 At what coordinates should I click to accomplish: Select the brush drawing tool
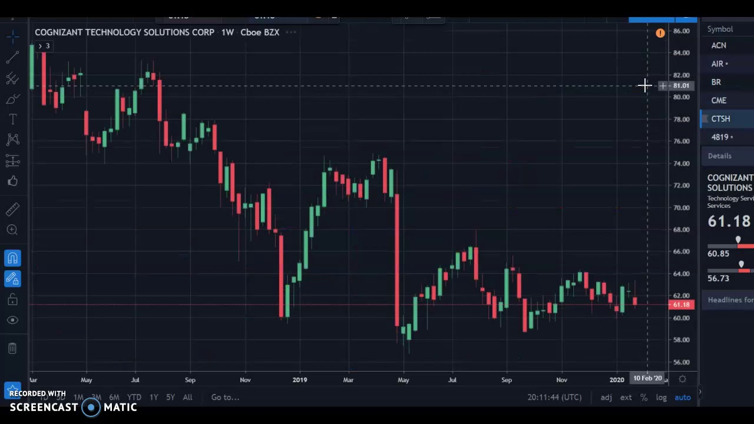[12, 99]
